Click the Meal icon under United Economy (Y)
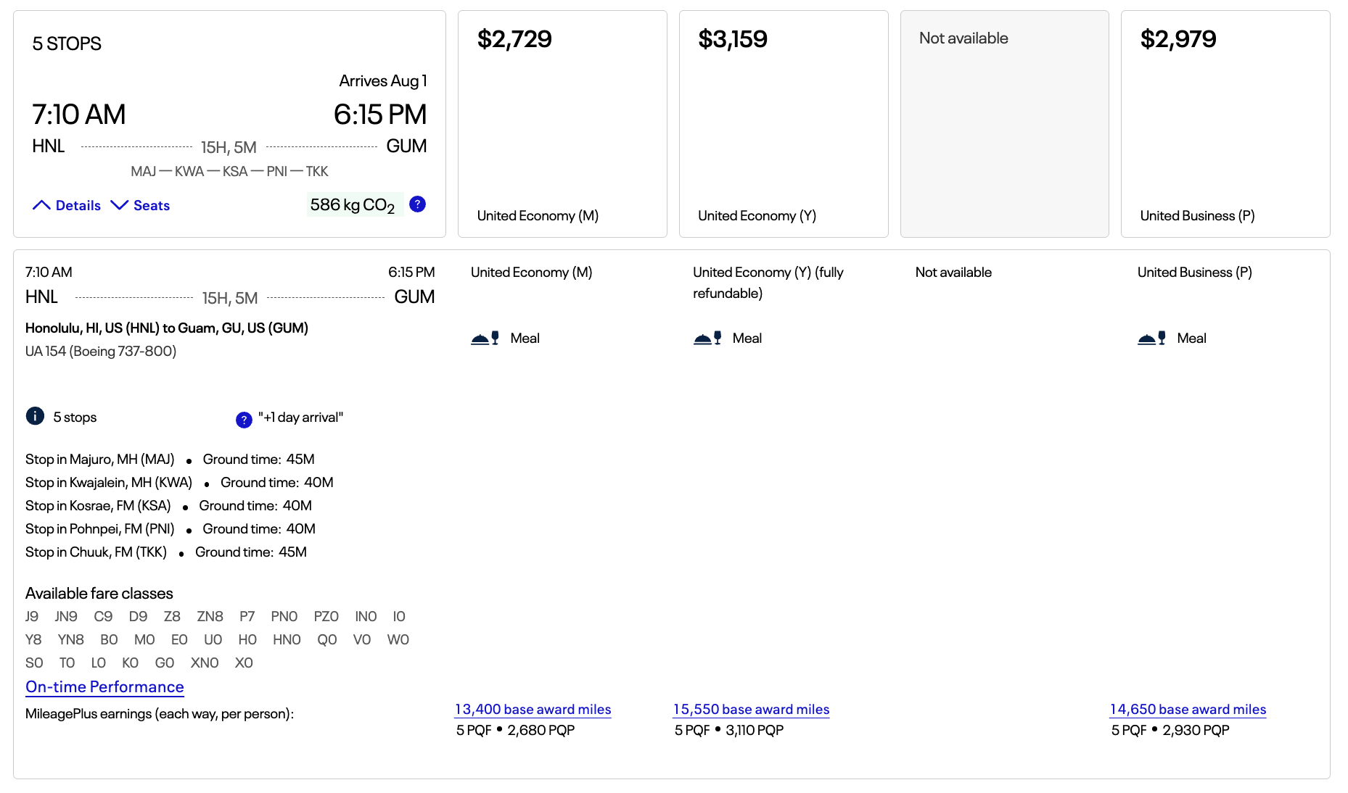1348x793 pixels. 707,338
